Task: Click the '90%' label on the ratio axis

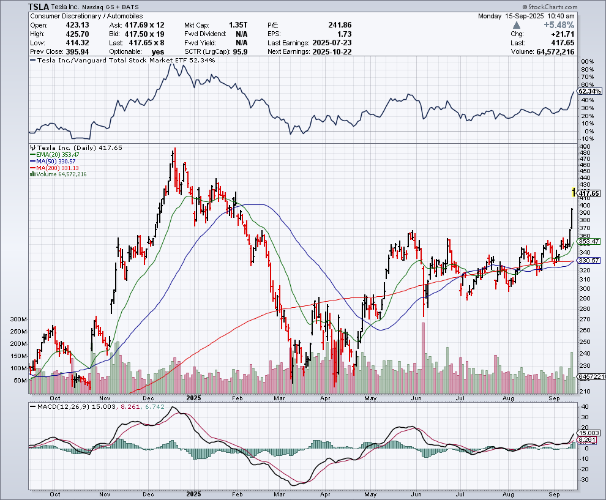Action: [588, 62]
